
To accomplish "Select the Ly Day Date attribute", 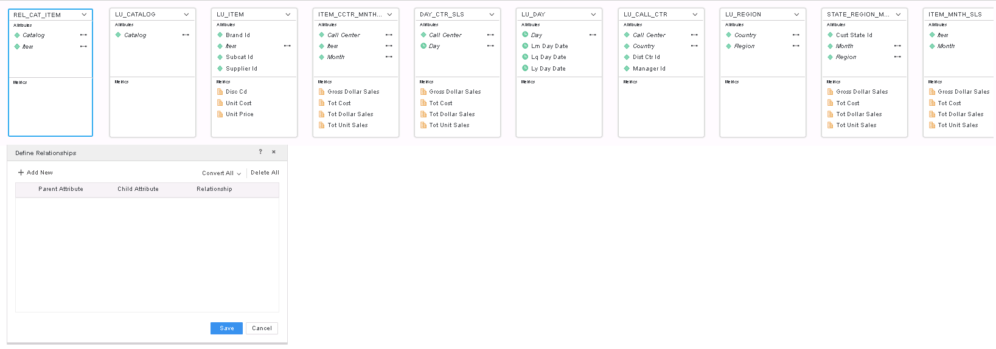I will [x=548, y=69].
